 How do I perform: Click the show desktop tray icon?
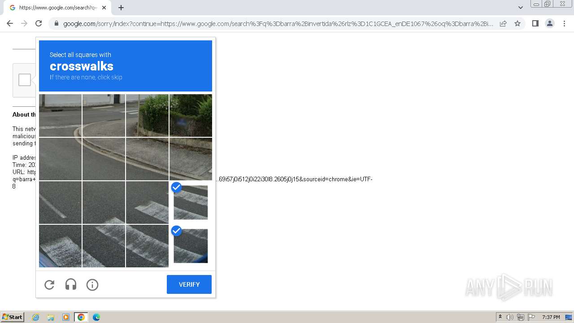pos(569,317)
